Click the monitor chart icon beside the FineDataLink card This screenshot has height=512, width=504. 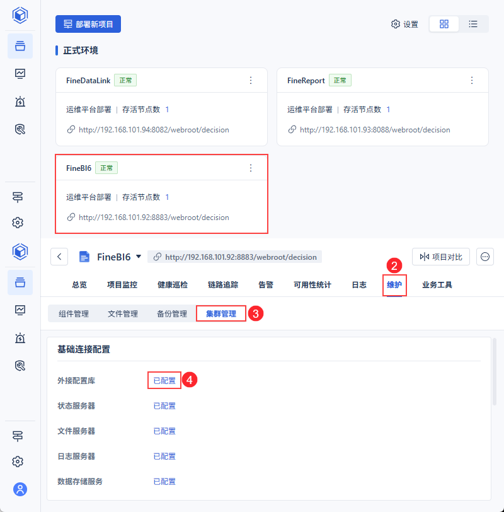(20, 74)
